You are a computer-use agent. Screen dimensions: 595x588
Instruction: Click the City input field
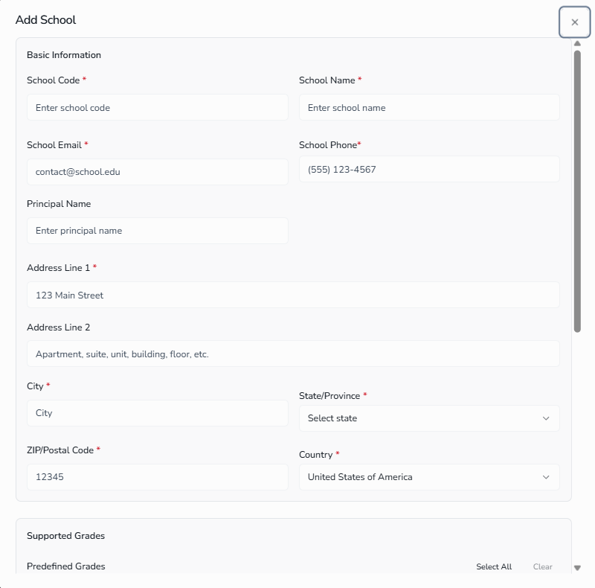coord(158,413)
